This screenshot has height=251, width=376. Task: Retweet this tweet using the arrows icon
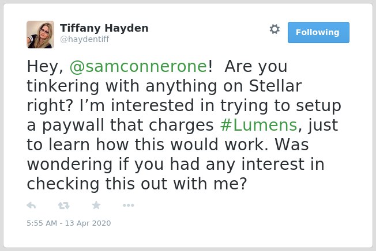(x=64, y=206)
